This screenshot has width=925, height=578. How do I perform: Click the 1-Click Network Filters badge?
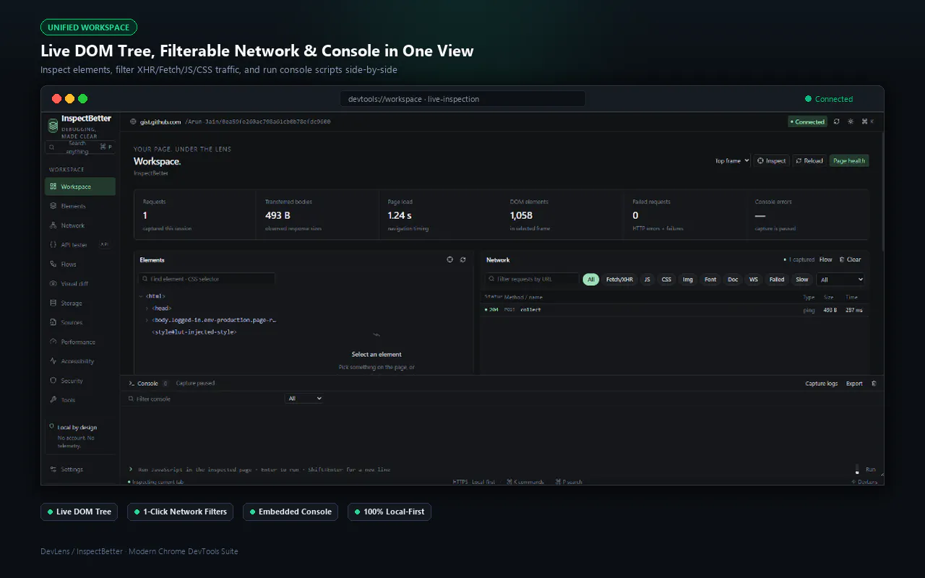(181, 512)
